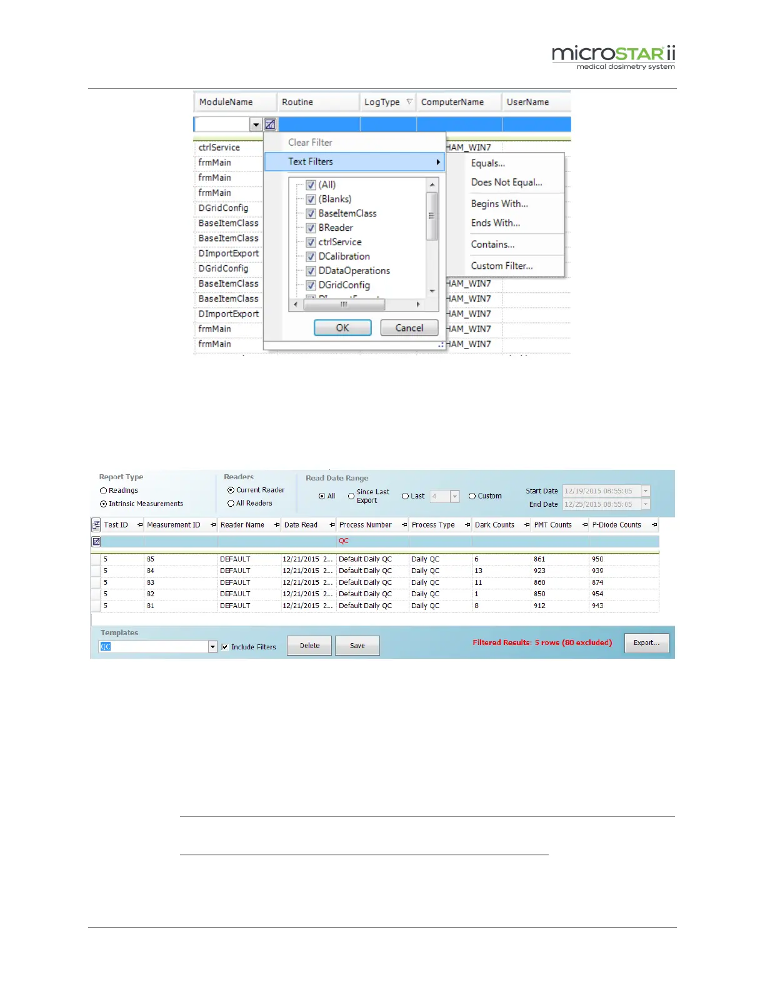The image size is (765, 991).
Task: Pin the Measurement ID column
Action: click(213, 525)
